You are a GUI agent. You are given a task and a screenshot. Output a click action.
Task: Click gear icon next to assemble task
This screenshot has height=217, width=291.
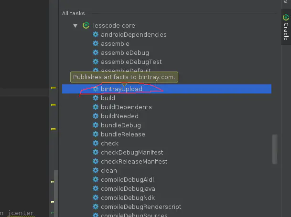pyautogui.click(x=96, y=43)
